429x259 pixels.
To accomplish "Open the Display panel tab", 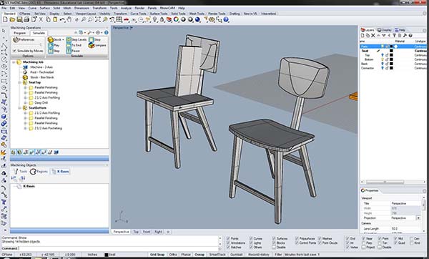I will point(385,30).
